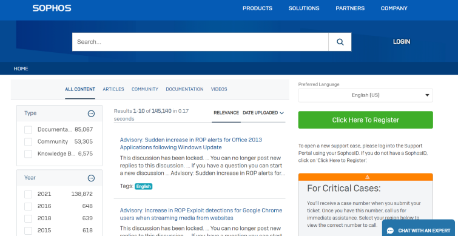The width and height of the screenshot is (458, 236).
Task: Sort results by Date Uploaded
Action: 263,113
